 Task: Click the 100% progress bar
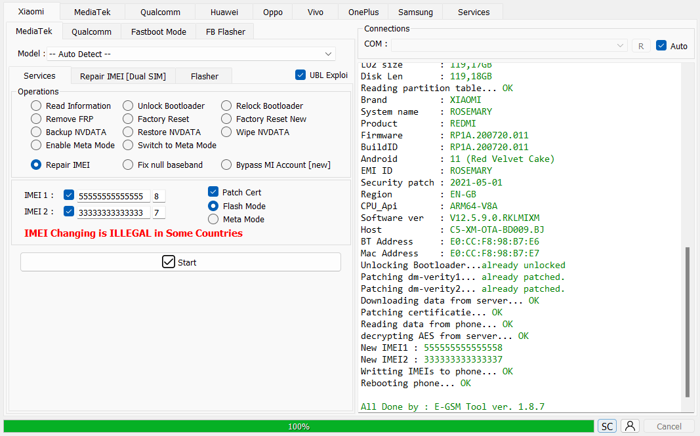(x=299, y=426)
